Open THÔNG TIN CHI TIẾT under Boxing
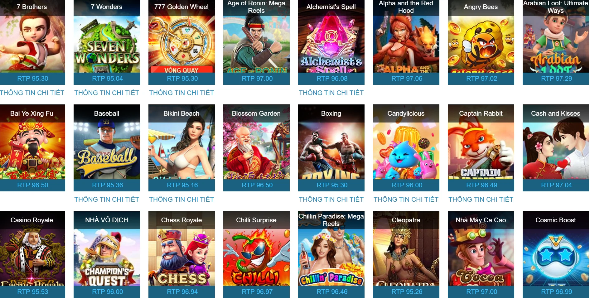 pyautogui.click(x=331, y=199)
